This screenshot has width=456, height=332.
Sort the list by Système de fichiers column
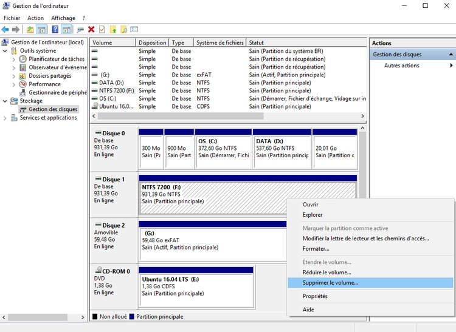[x=219, y=43]
